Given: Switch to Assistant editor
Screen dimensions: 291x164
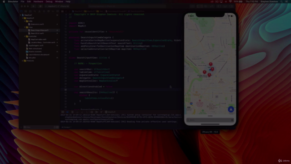Looking at the screenshot, I should (x=206, y=6).
